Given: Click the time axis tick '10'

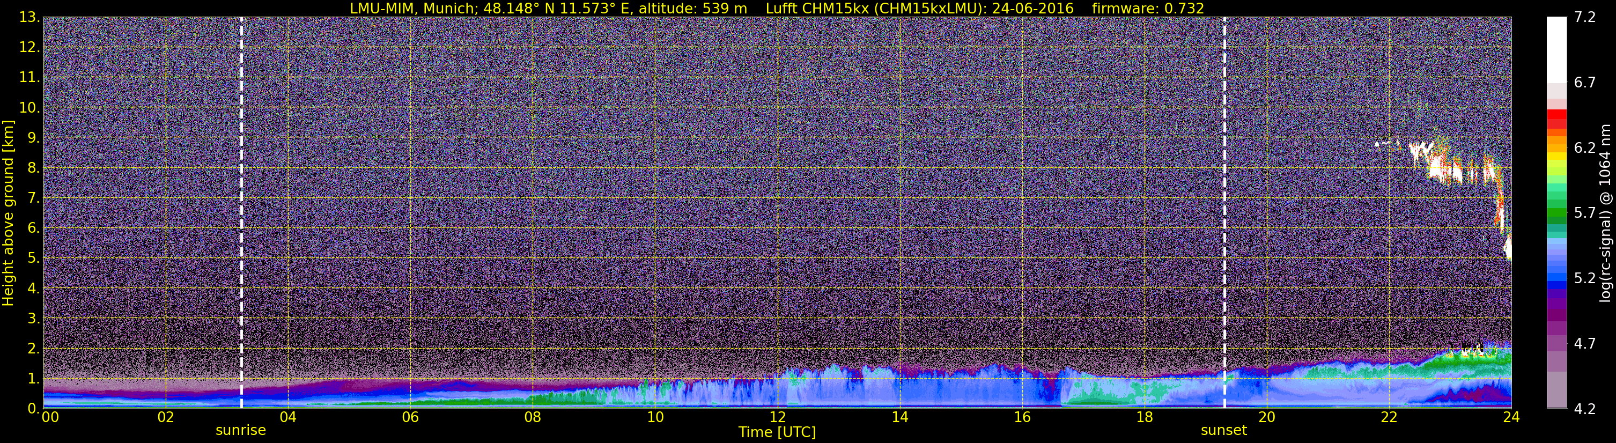Looking at the screenshot, I should [655, 417].
